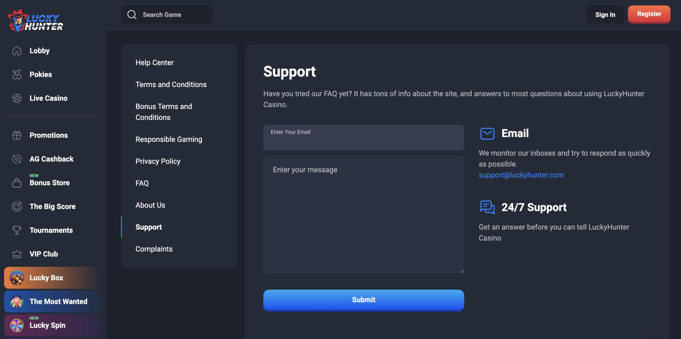681x339 pixels.
Task: Click the Tournaments trophy icon
Action: click(17, 230)
